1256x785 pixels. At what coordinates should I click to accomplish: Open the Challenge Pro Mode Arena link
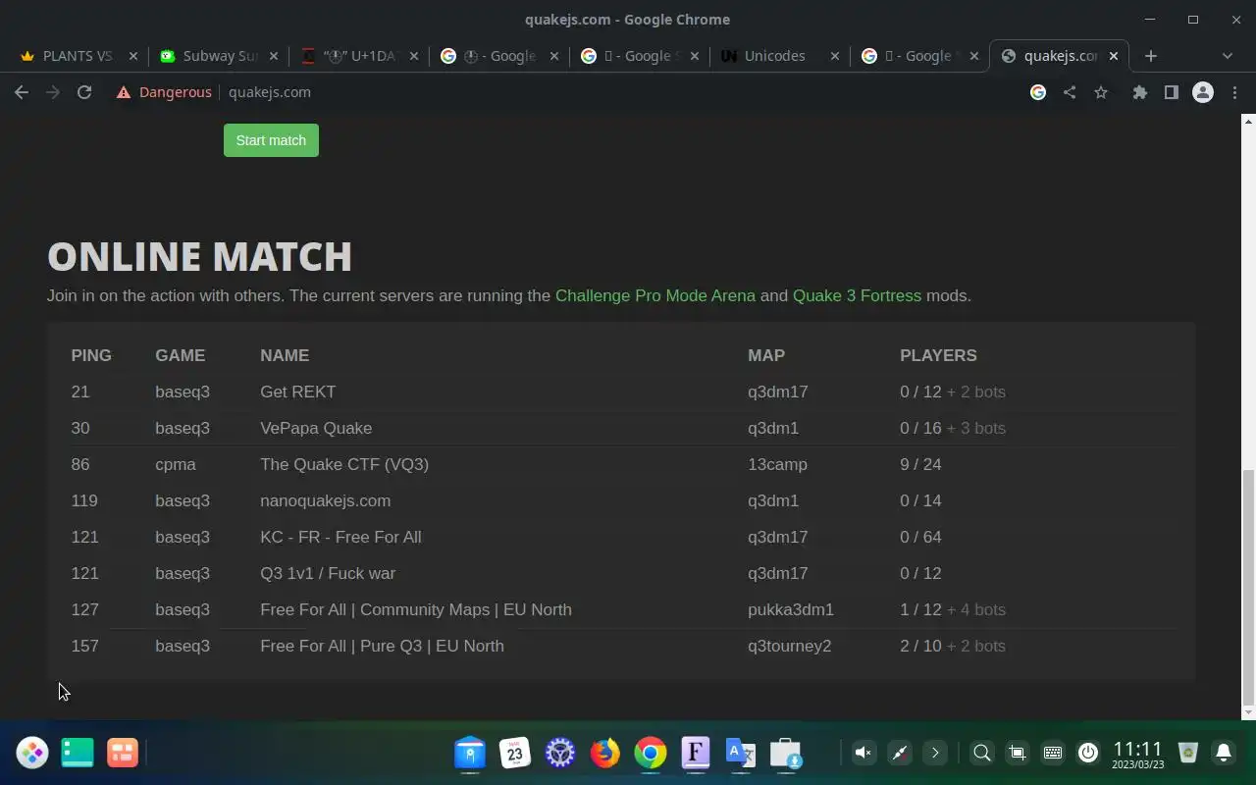(655, 295)
